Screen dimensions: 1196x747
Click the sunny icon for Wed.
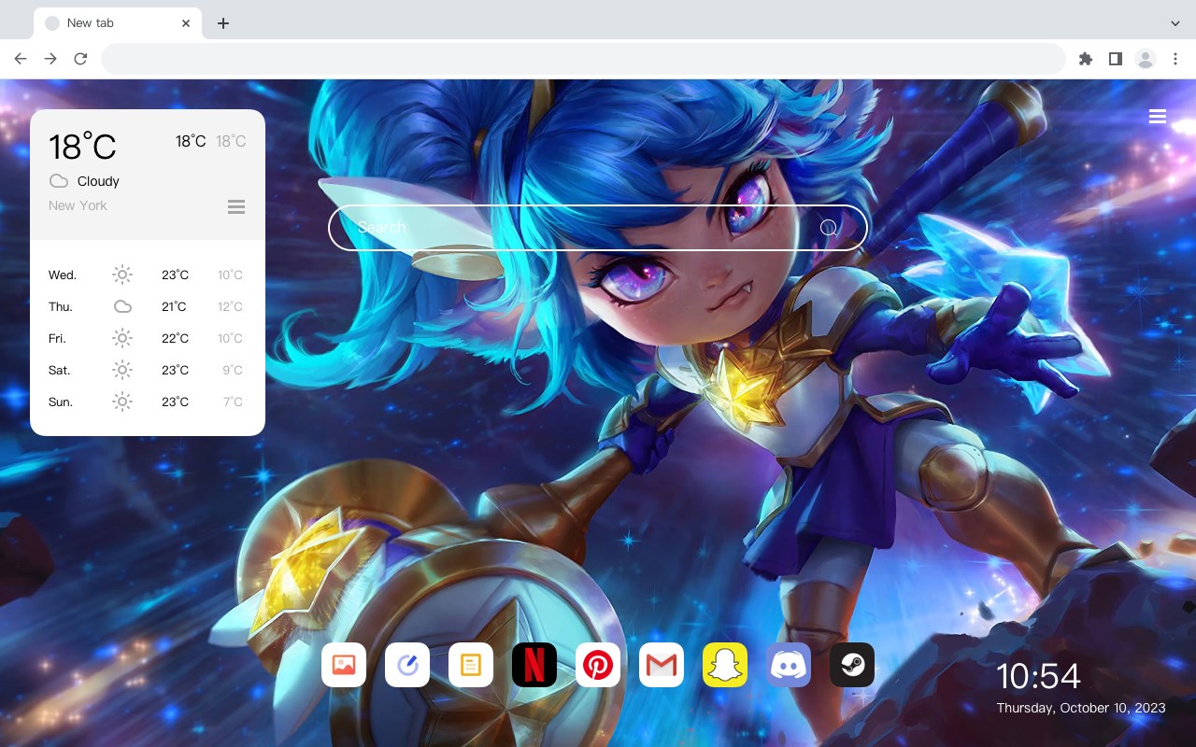122,275
